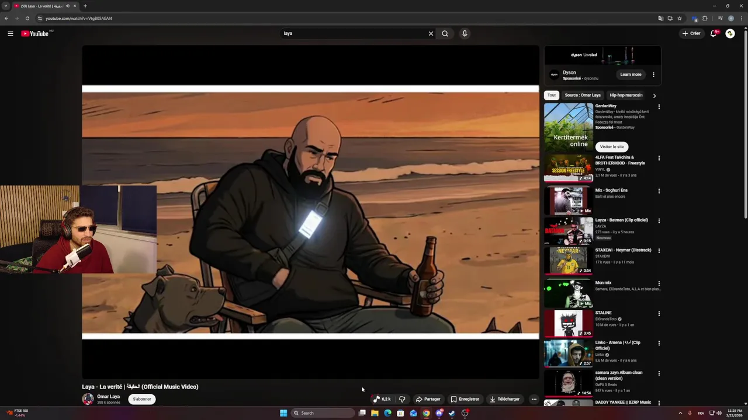
Task: Open options for Layza - Batman video
Action: pos(659,220)
